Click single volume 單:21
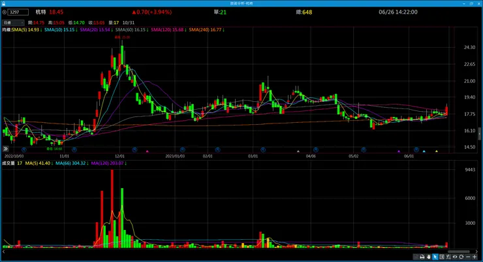This screenshot has width=483, height=262. click(x=220, y=12)
